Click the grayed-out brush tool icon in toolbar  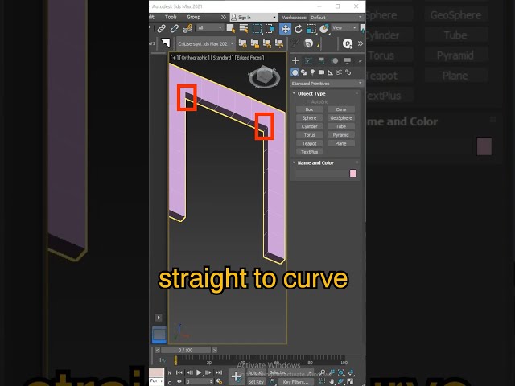coord(295,43)
